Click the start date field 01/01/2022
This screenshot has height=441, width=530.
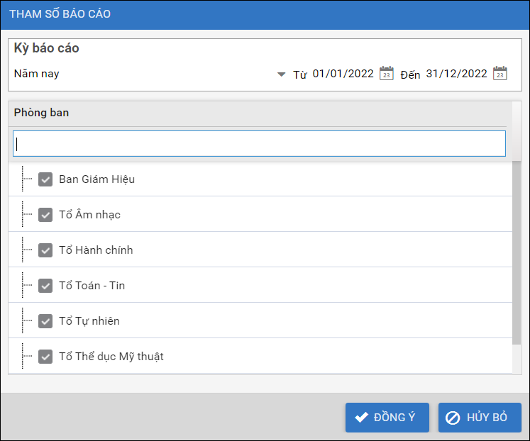coord(343,74)
